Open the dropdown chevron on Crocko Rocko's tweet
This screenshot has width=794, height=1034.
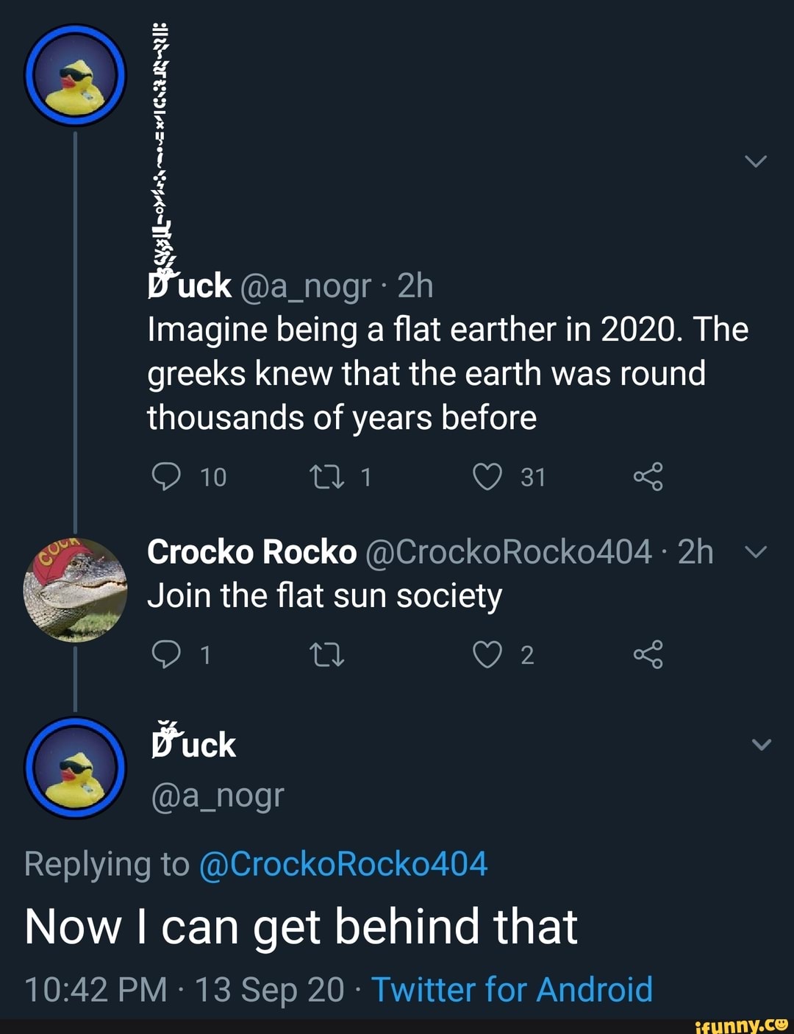point(756,552)
